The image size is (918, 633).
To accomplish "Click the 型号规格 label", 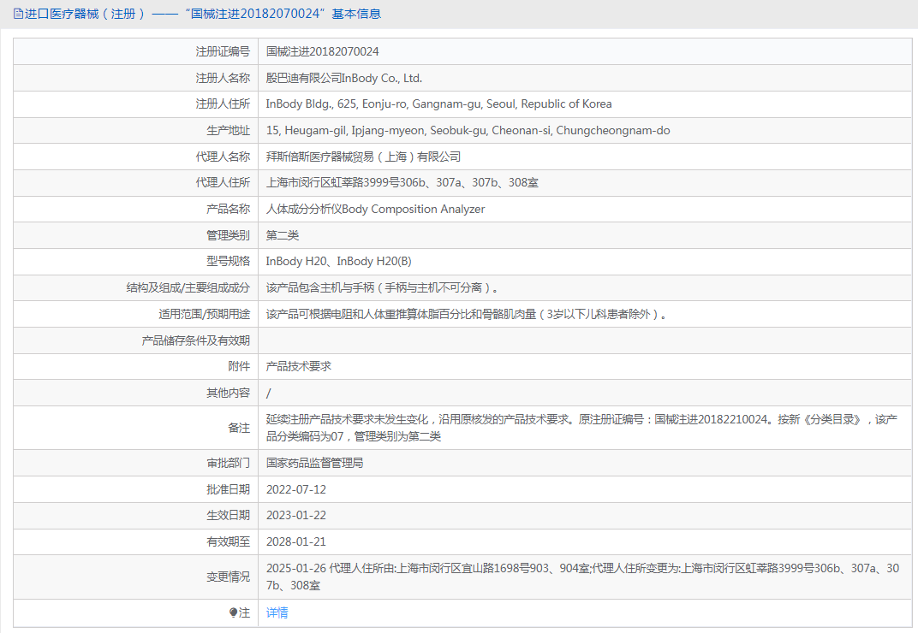I will [x=228, y=262].
